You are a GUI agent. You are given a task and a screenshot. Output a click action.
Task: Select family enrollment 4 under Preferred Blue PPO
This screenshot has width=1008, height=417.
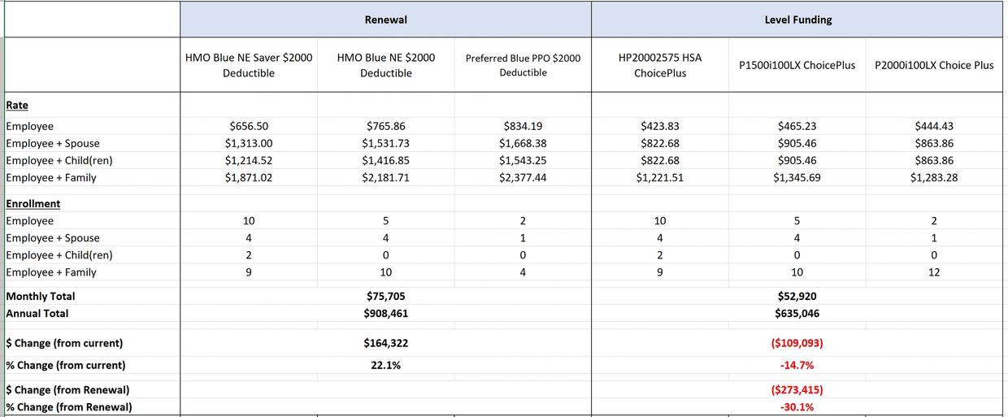point(523,272)
